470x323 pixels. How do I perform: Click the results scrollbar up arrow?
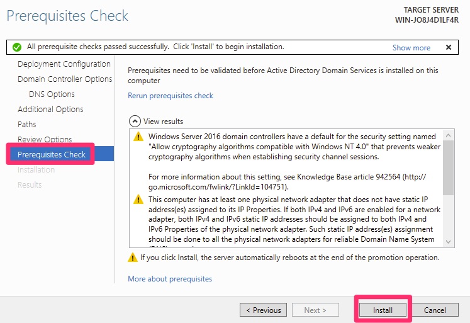(x=448, y=135)
